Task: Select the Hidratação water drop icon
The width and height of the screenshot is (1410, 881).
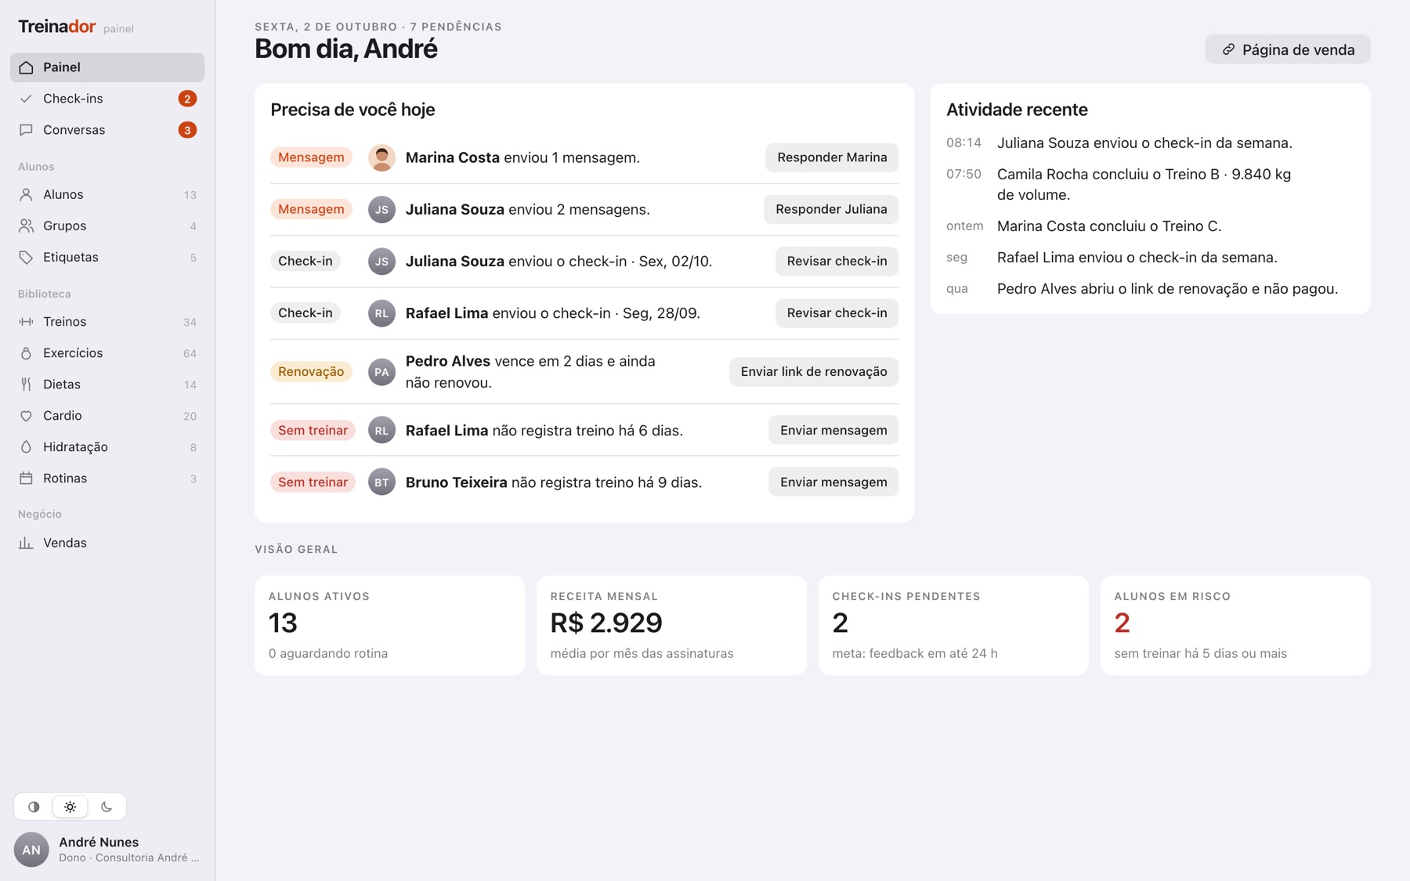Action: point(26,447)
